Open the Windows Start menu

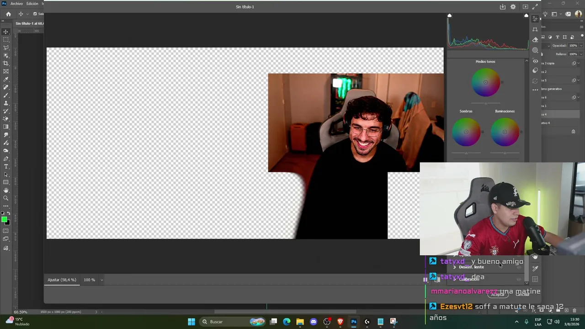[191, 322]
